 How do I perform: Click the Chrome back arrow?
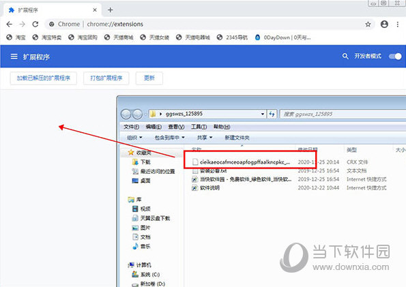coord(10,24)
